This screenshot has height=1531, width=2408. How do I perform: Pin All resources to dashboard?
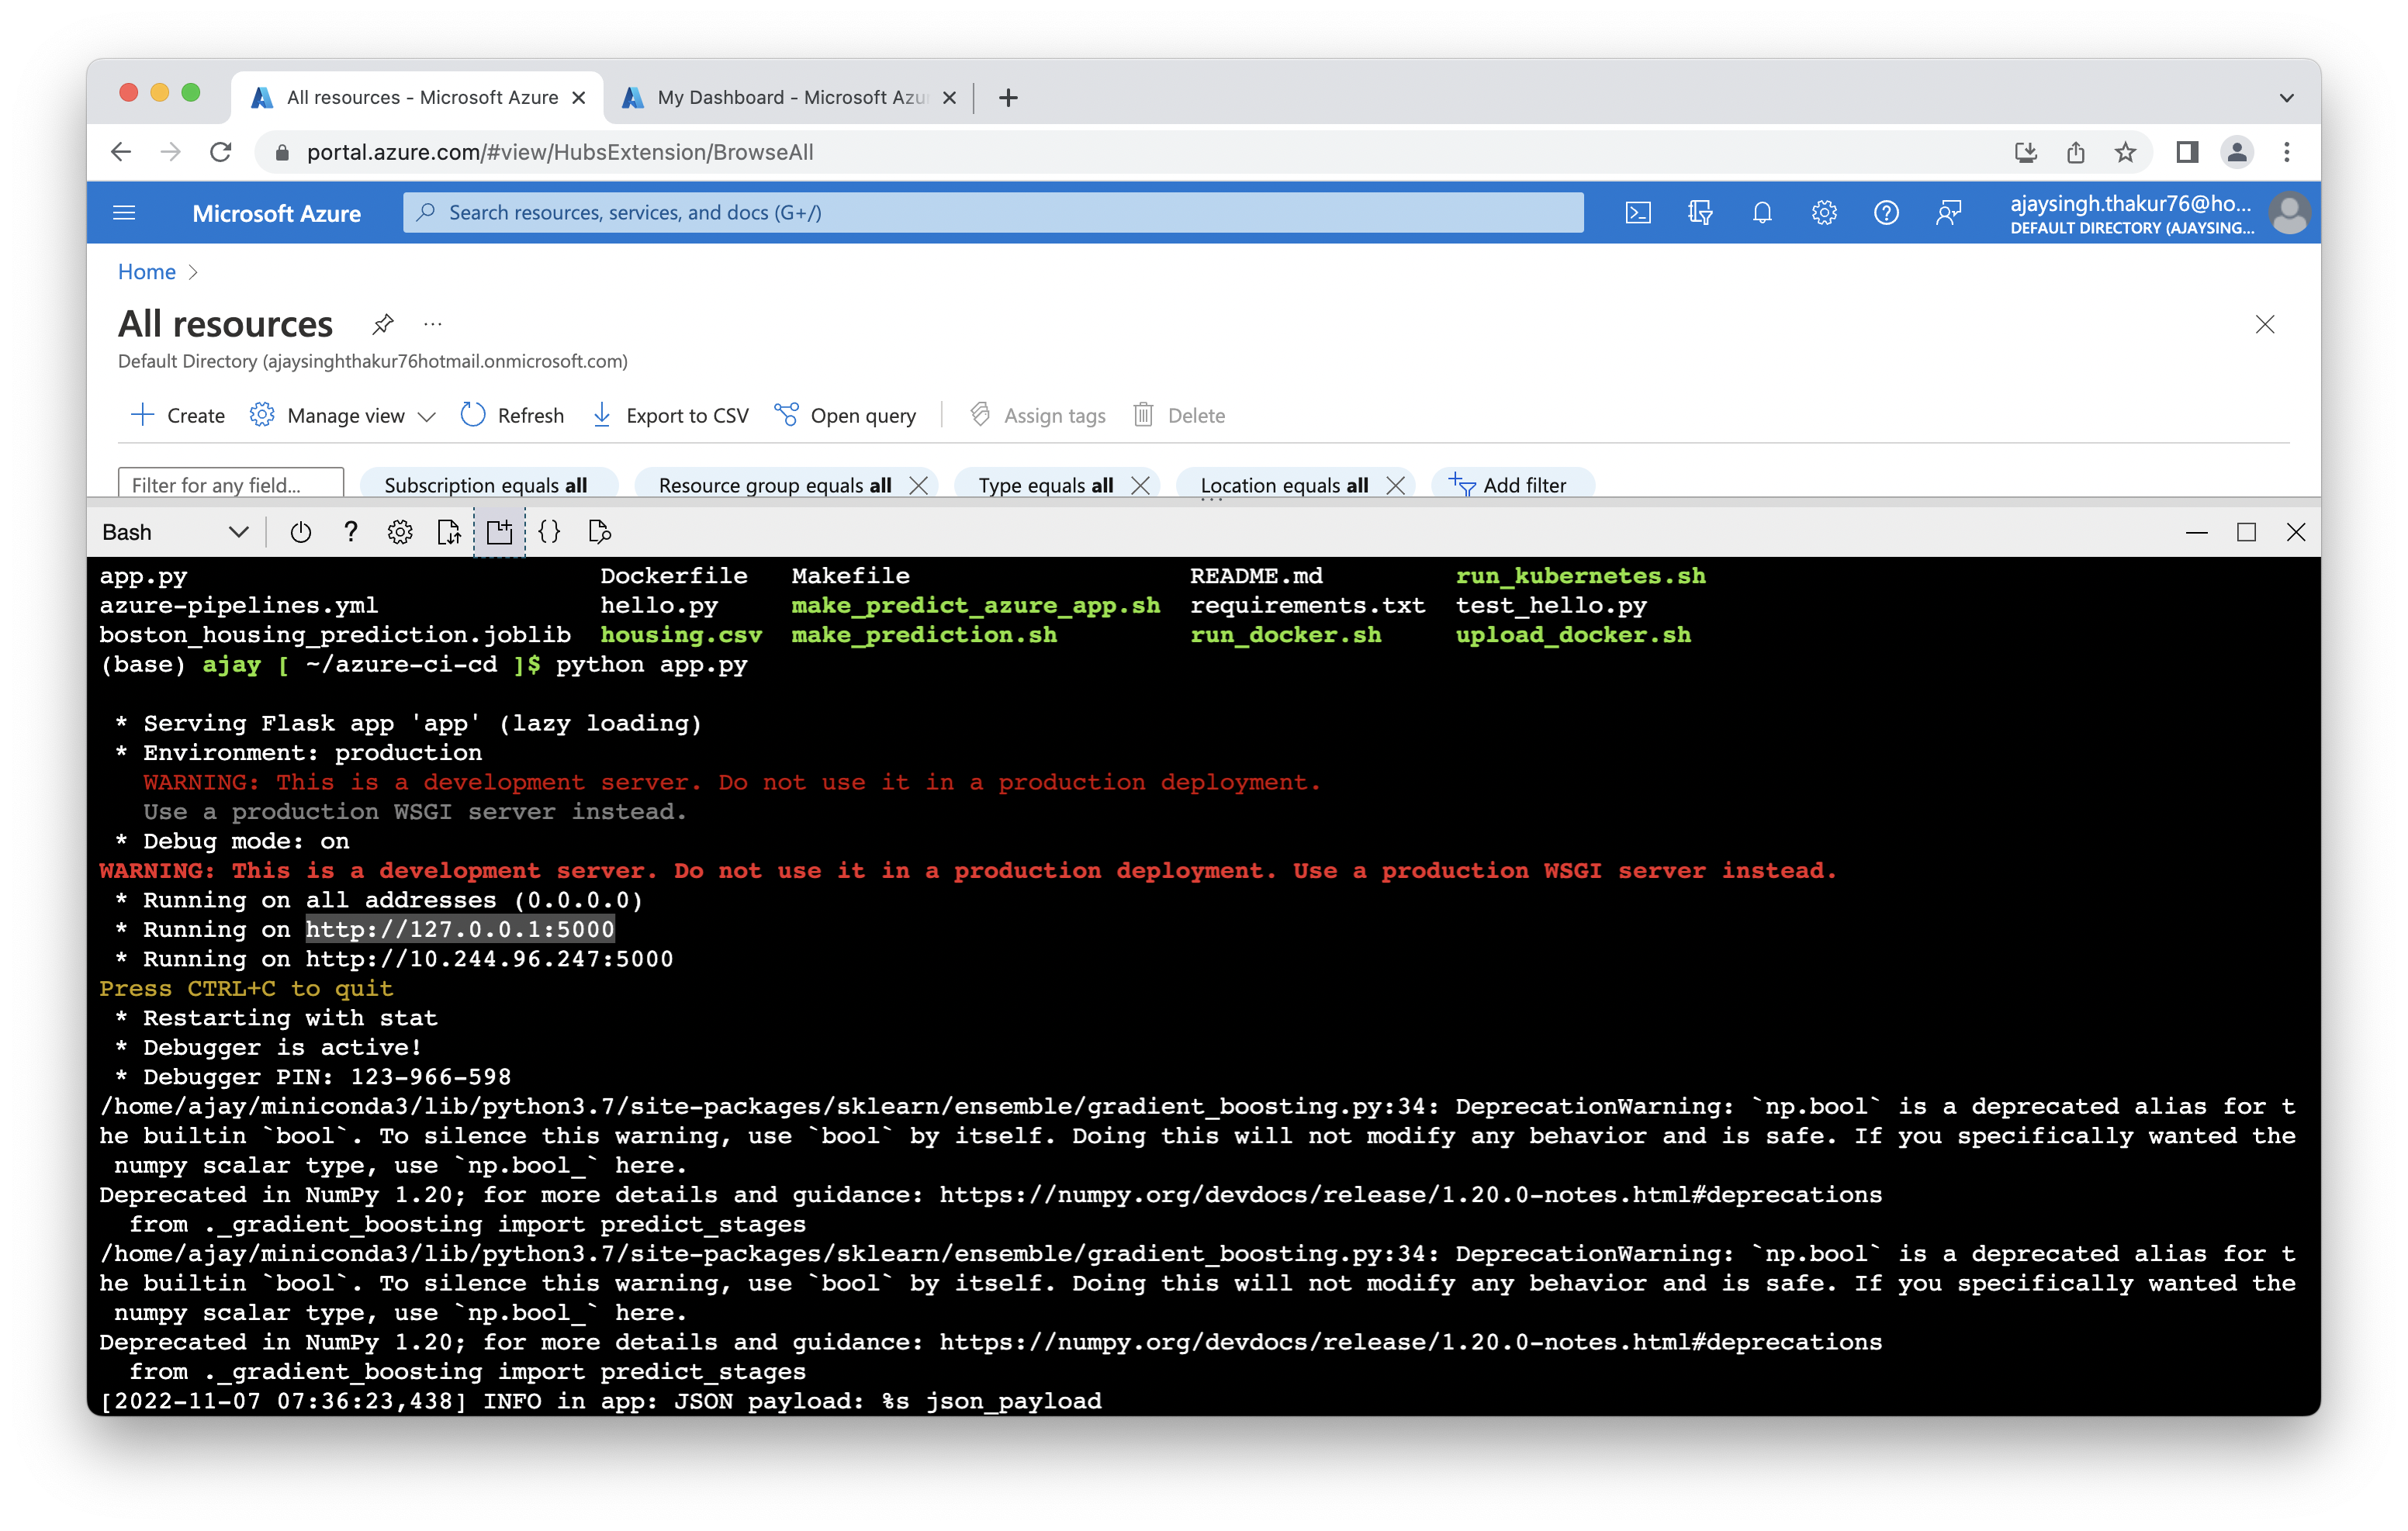(382, 324)
